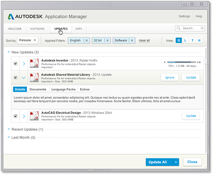The height and width of the screenshot is (175, 213).
Task: Ignore the Shared Material Library update
Action: pyautogui.click(x=170, y=77)
